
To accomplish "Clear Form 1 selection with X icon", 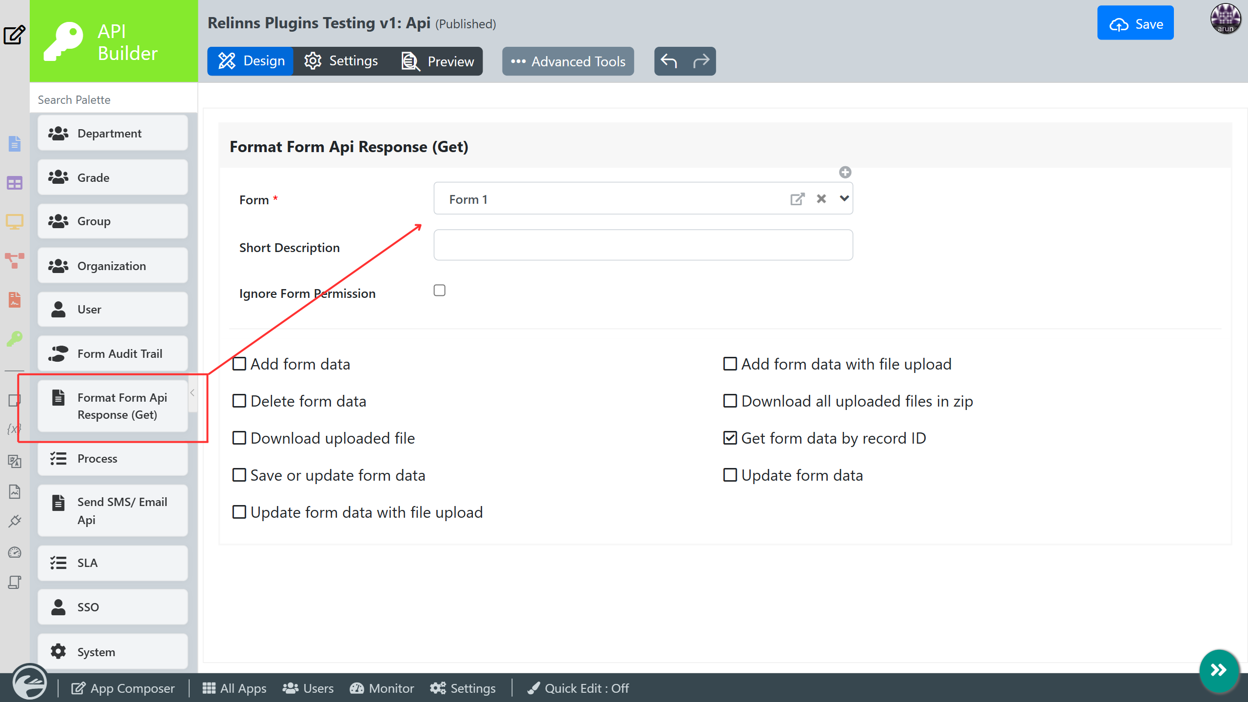I will click(821, 199).
